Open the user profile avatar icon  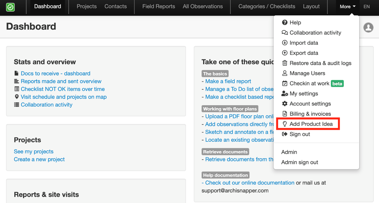coord(368,27)
